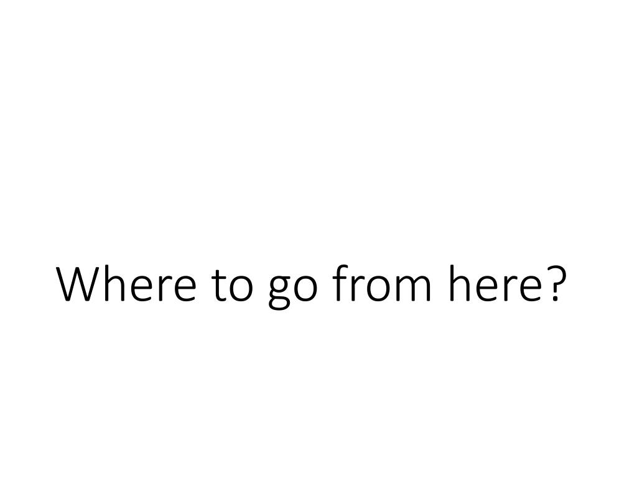The height and width of the screenshot is (478, 637).
Task: Click the word "Where" in title
Action: coord(126,283)
